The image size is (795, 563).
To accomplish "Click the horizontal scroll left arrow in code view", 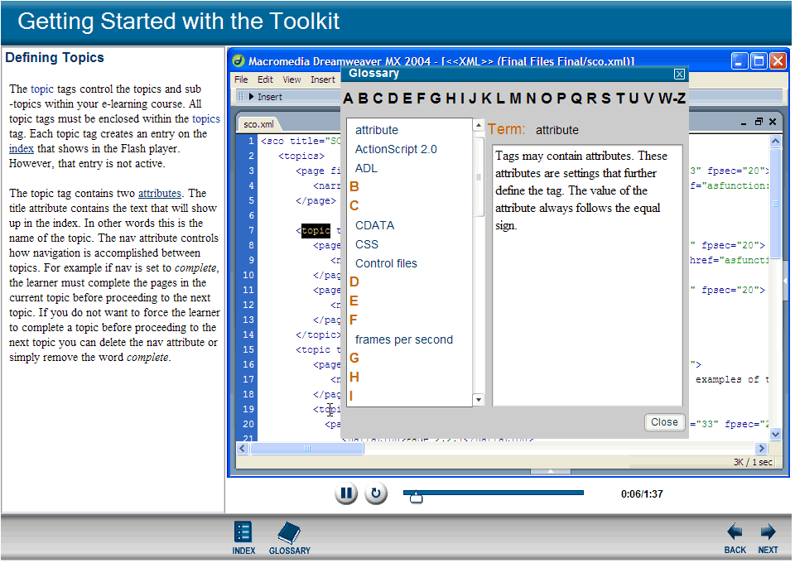I will 243,450.
